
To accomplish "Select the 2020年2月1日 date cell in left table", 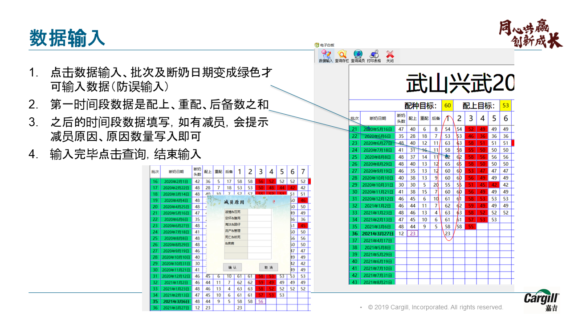I will [176, 181].
